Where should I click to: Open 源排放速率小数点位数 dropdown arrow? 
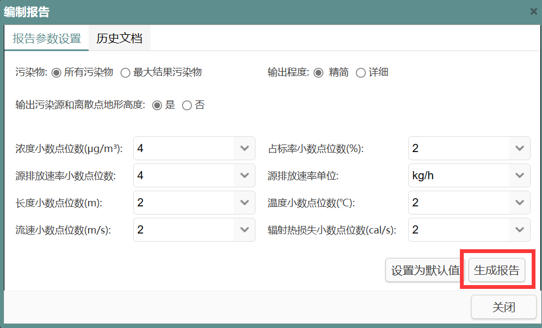click(x=244, y=175)
